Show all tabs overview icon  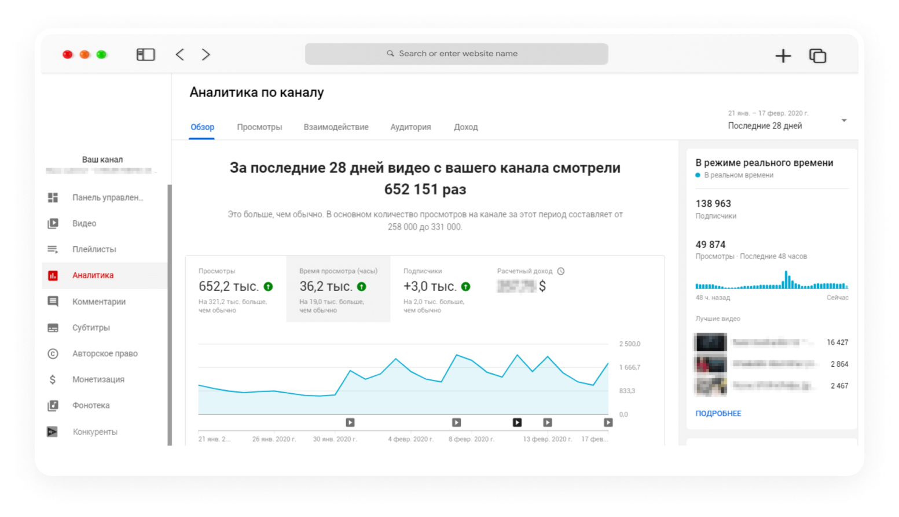click(x=817, y=56)
